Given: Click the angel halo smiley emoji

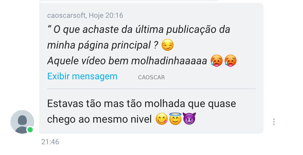Looking at the screenshot, I should click(175, 119).
